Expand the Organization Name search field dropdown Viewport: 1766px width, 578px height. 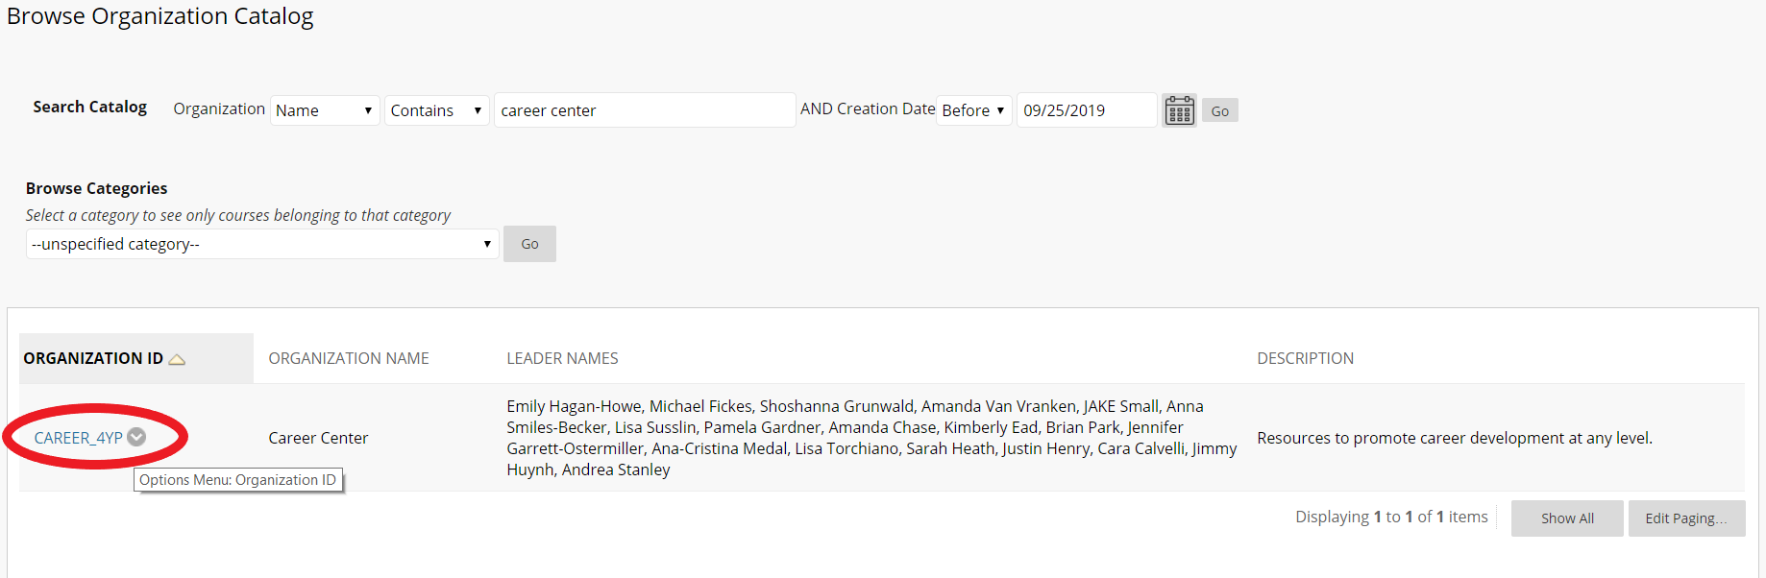pos(325,110)
